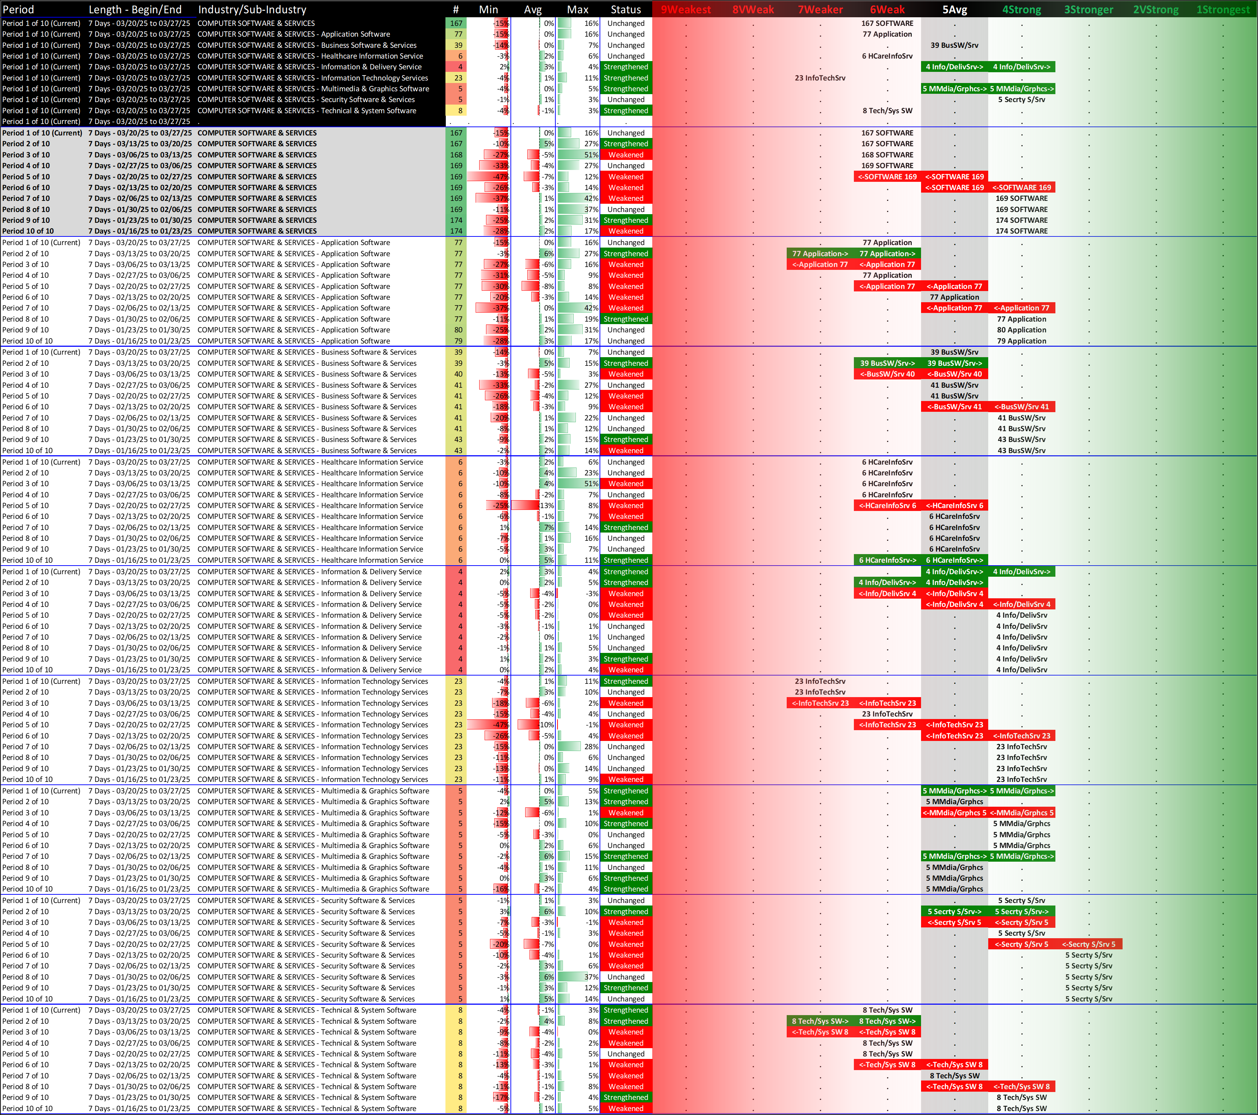Click the 1Strongest column header

point(1222,9)
